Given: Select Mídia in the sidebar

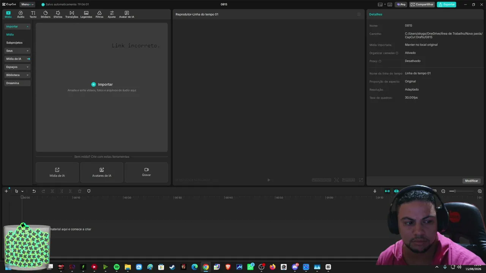Looking at the screenshot, I should tap(10, 35).
